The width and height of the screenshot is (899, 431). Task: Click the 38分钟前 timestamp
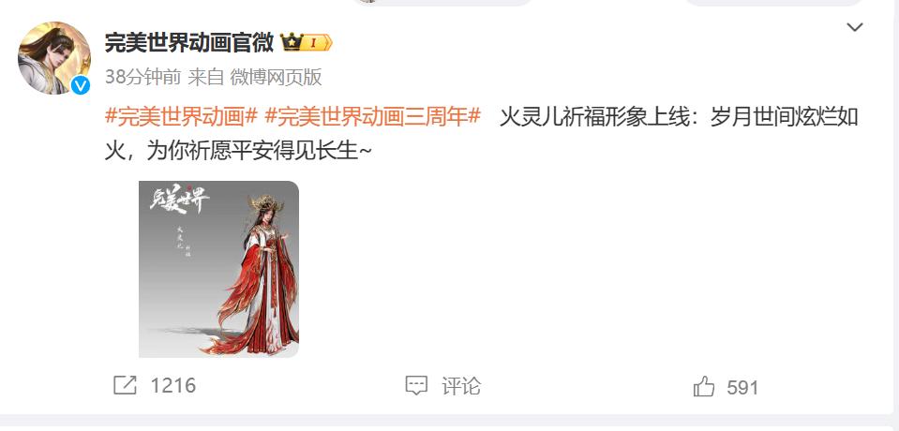pos(142,77)
